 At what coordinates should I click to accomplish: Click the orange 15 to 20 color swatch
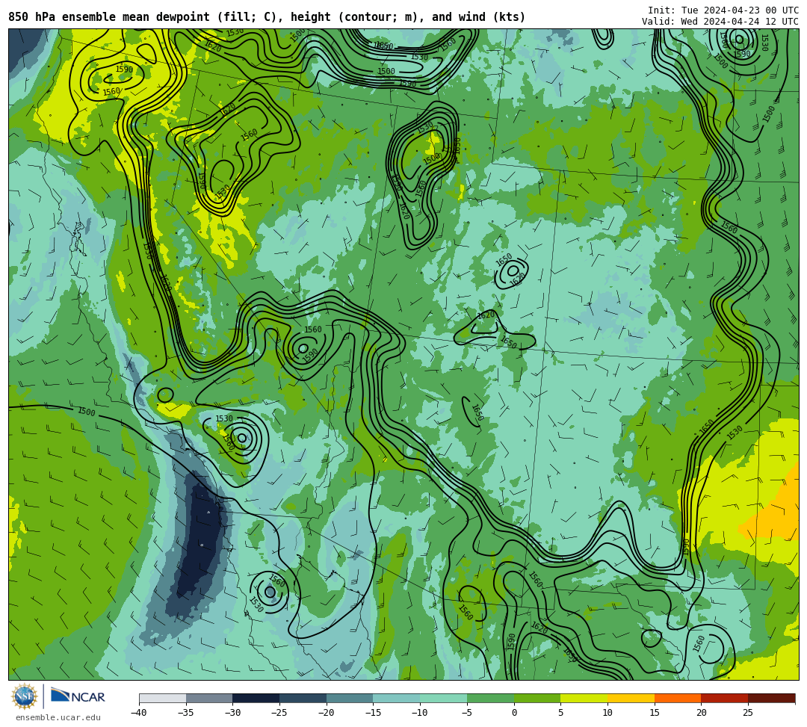(678, 698)
